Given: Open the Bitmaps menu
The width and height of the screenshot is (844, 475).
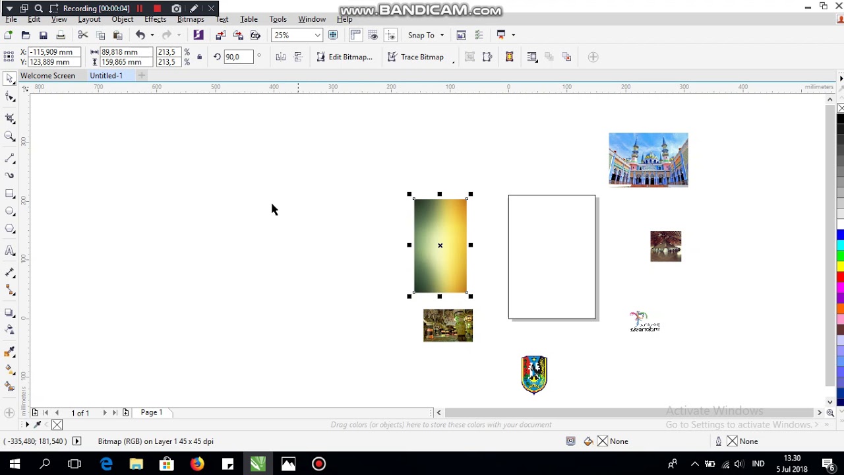Looking at the screenshot, I should click(x=191, y=19).
